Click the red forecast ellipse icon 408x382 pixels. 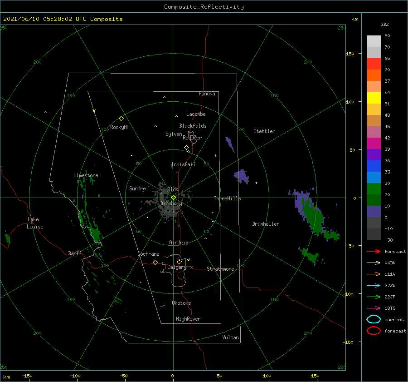point(374,331)
